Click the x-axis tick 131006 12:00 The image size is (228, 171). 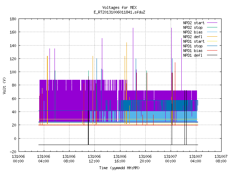(x=94, y=159)
